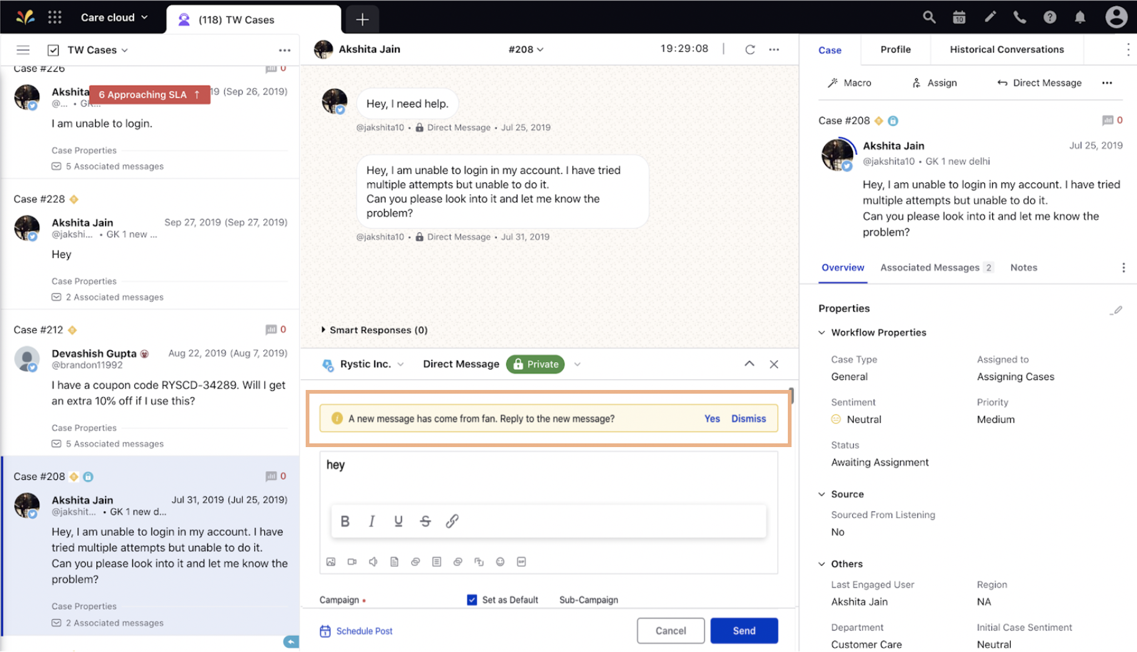Open Associated Messages tab

[x=936, y=268]
